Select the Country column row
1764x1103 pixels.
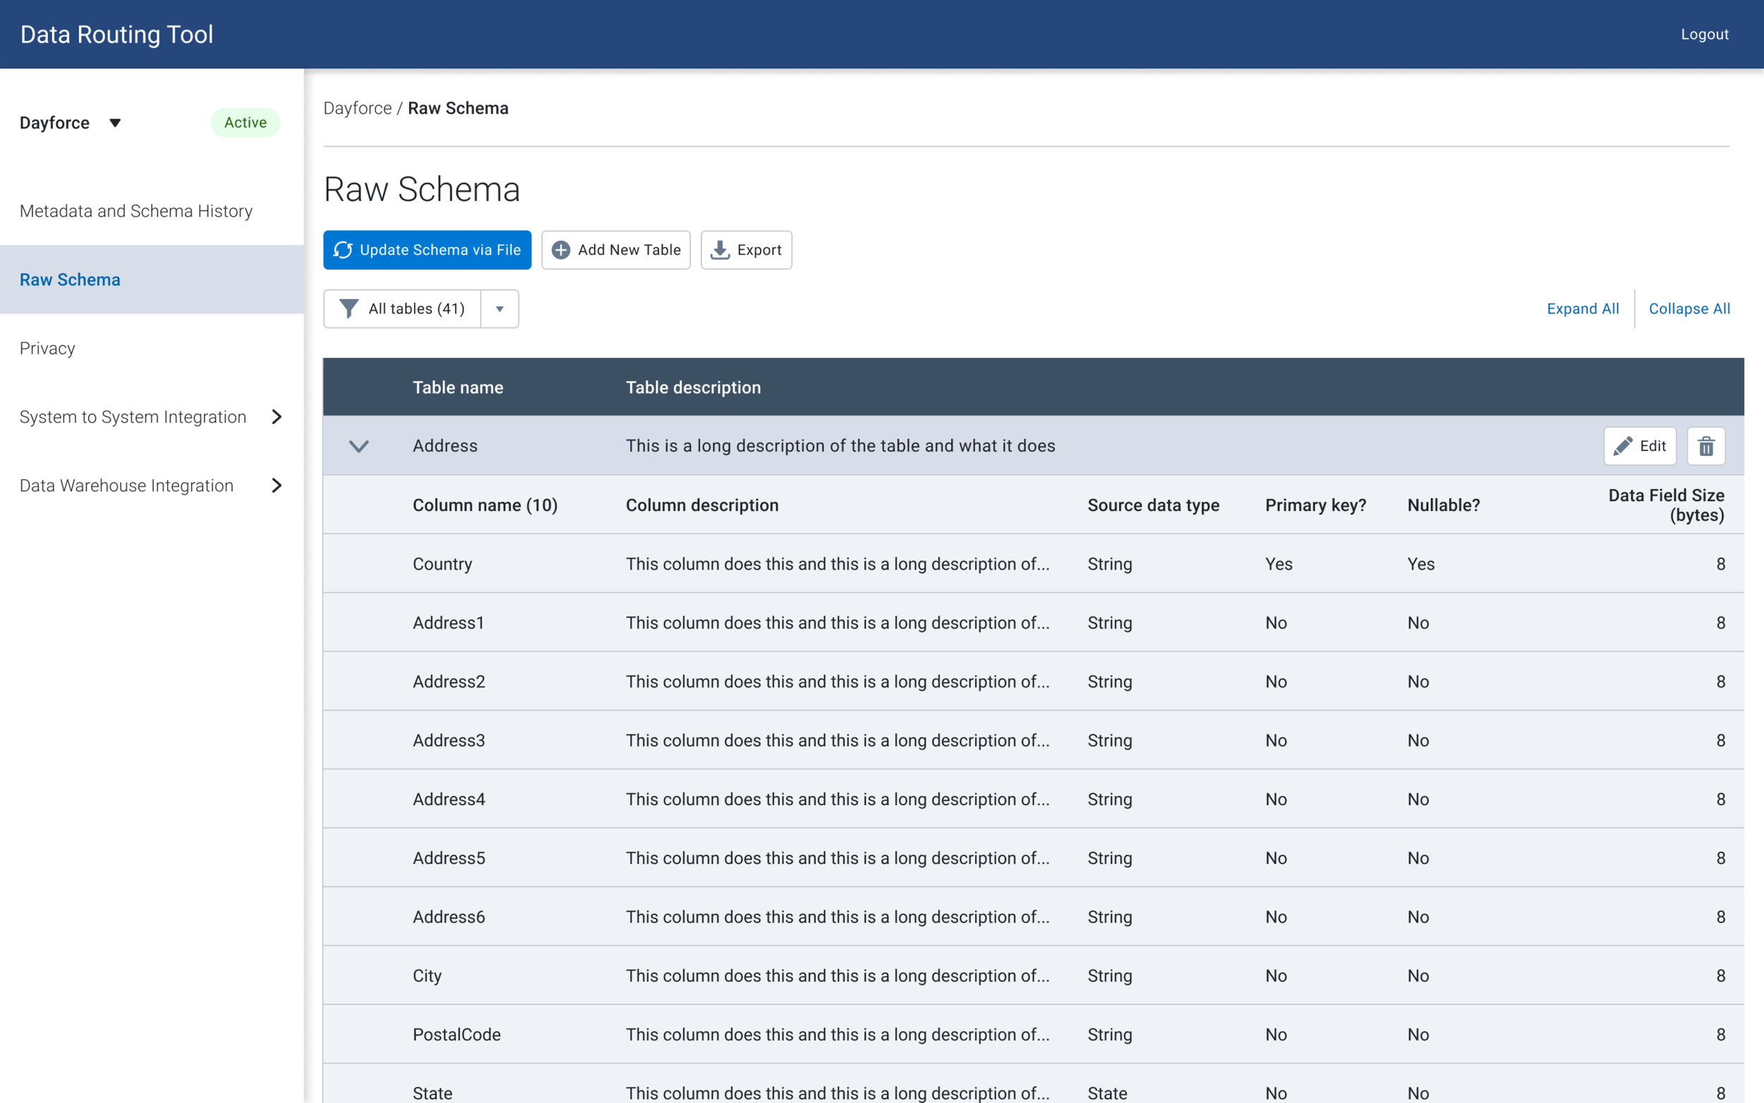tap(442, 564)
